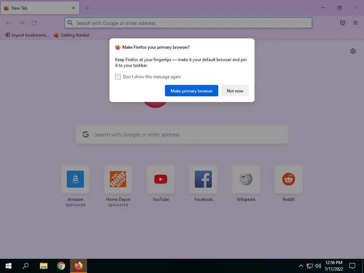Dismiss dialog with Not now
This screenshot has width=364, height=273.
coord(235,91)
